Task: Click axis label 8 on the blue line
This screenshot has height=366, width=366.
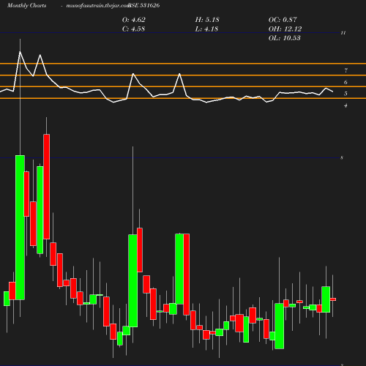Action: (342, 158)
